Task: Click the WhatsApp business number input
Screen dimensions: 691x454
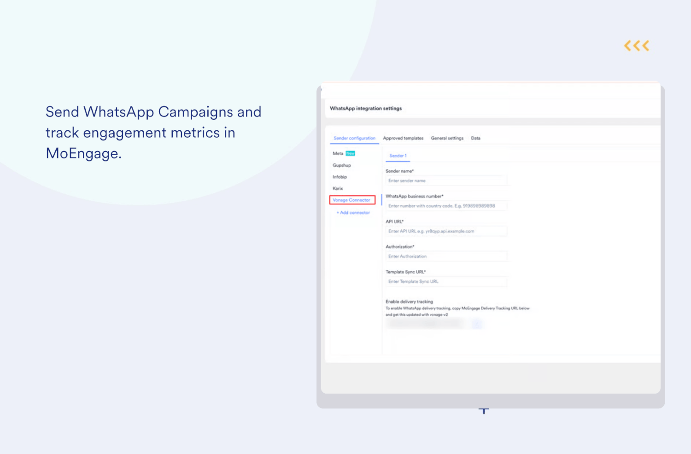Action: pyautogui.click(x=446, y=206)
